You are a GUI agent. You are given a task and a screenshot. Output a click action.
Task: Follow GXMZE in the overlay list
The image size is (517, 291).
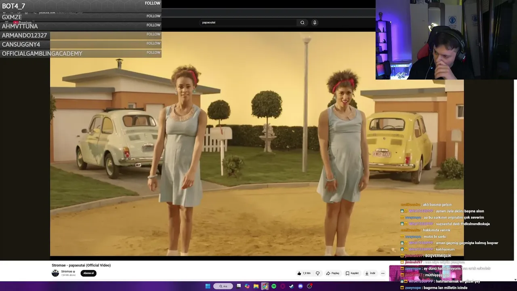tap(153, 16)
